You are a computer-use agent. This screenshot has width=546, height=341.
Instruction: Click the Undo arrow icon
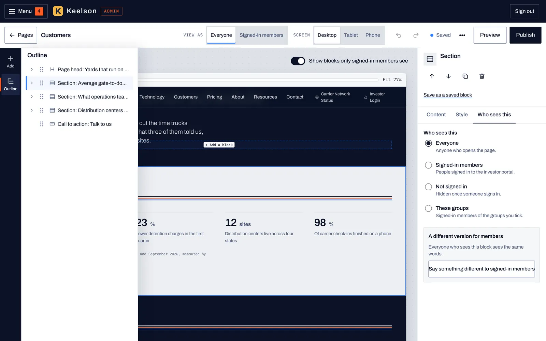(398, 35)
